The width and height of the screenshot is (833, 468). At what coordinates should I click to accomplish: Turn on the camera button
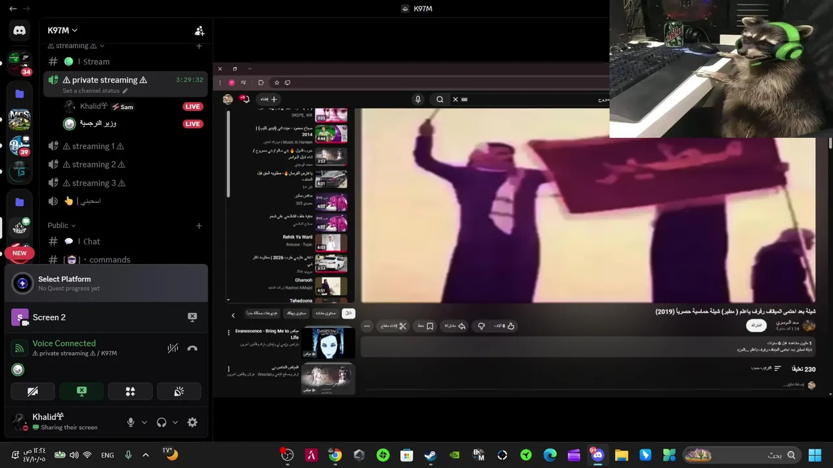pyautogui.click(x=33, y=391)
